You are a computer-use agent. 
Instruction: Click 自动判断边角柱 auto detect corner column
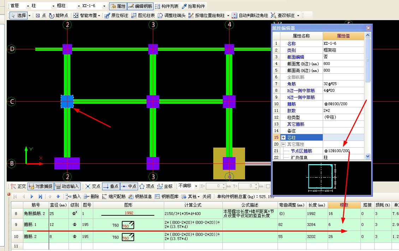[250, 16]
